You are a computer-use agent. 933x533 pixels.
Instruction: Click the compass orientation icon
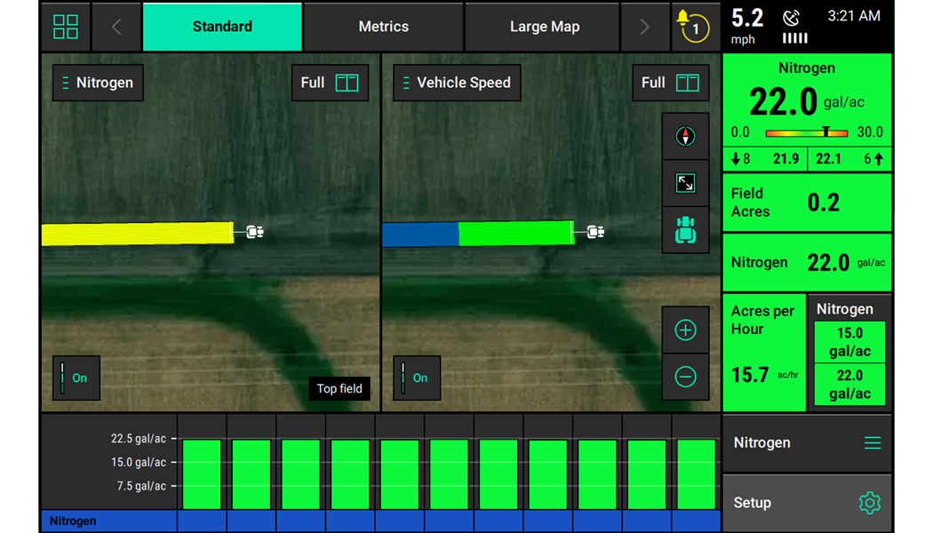pyautogui.click(x=685, y=137)
